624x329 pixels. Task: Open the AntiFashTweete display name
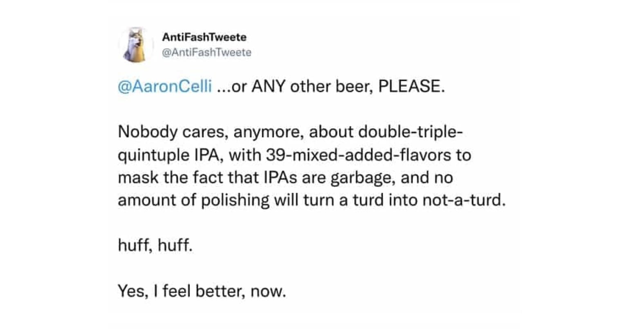click(x=204, y=37)
